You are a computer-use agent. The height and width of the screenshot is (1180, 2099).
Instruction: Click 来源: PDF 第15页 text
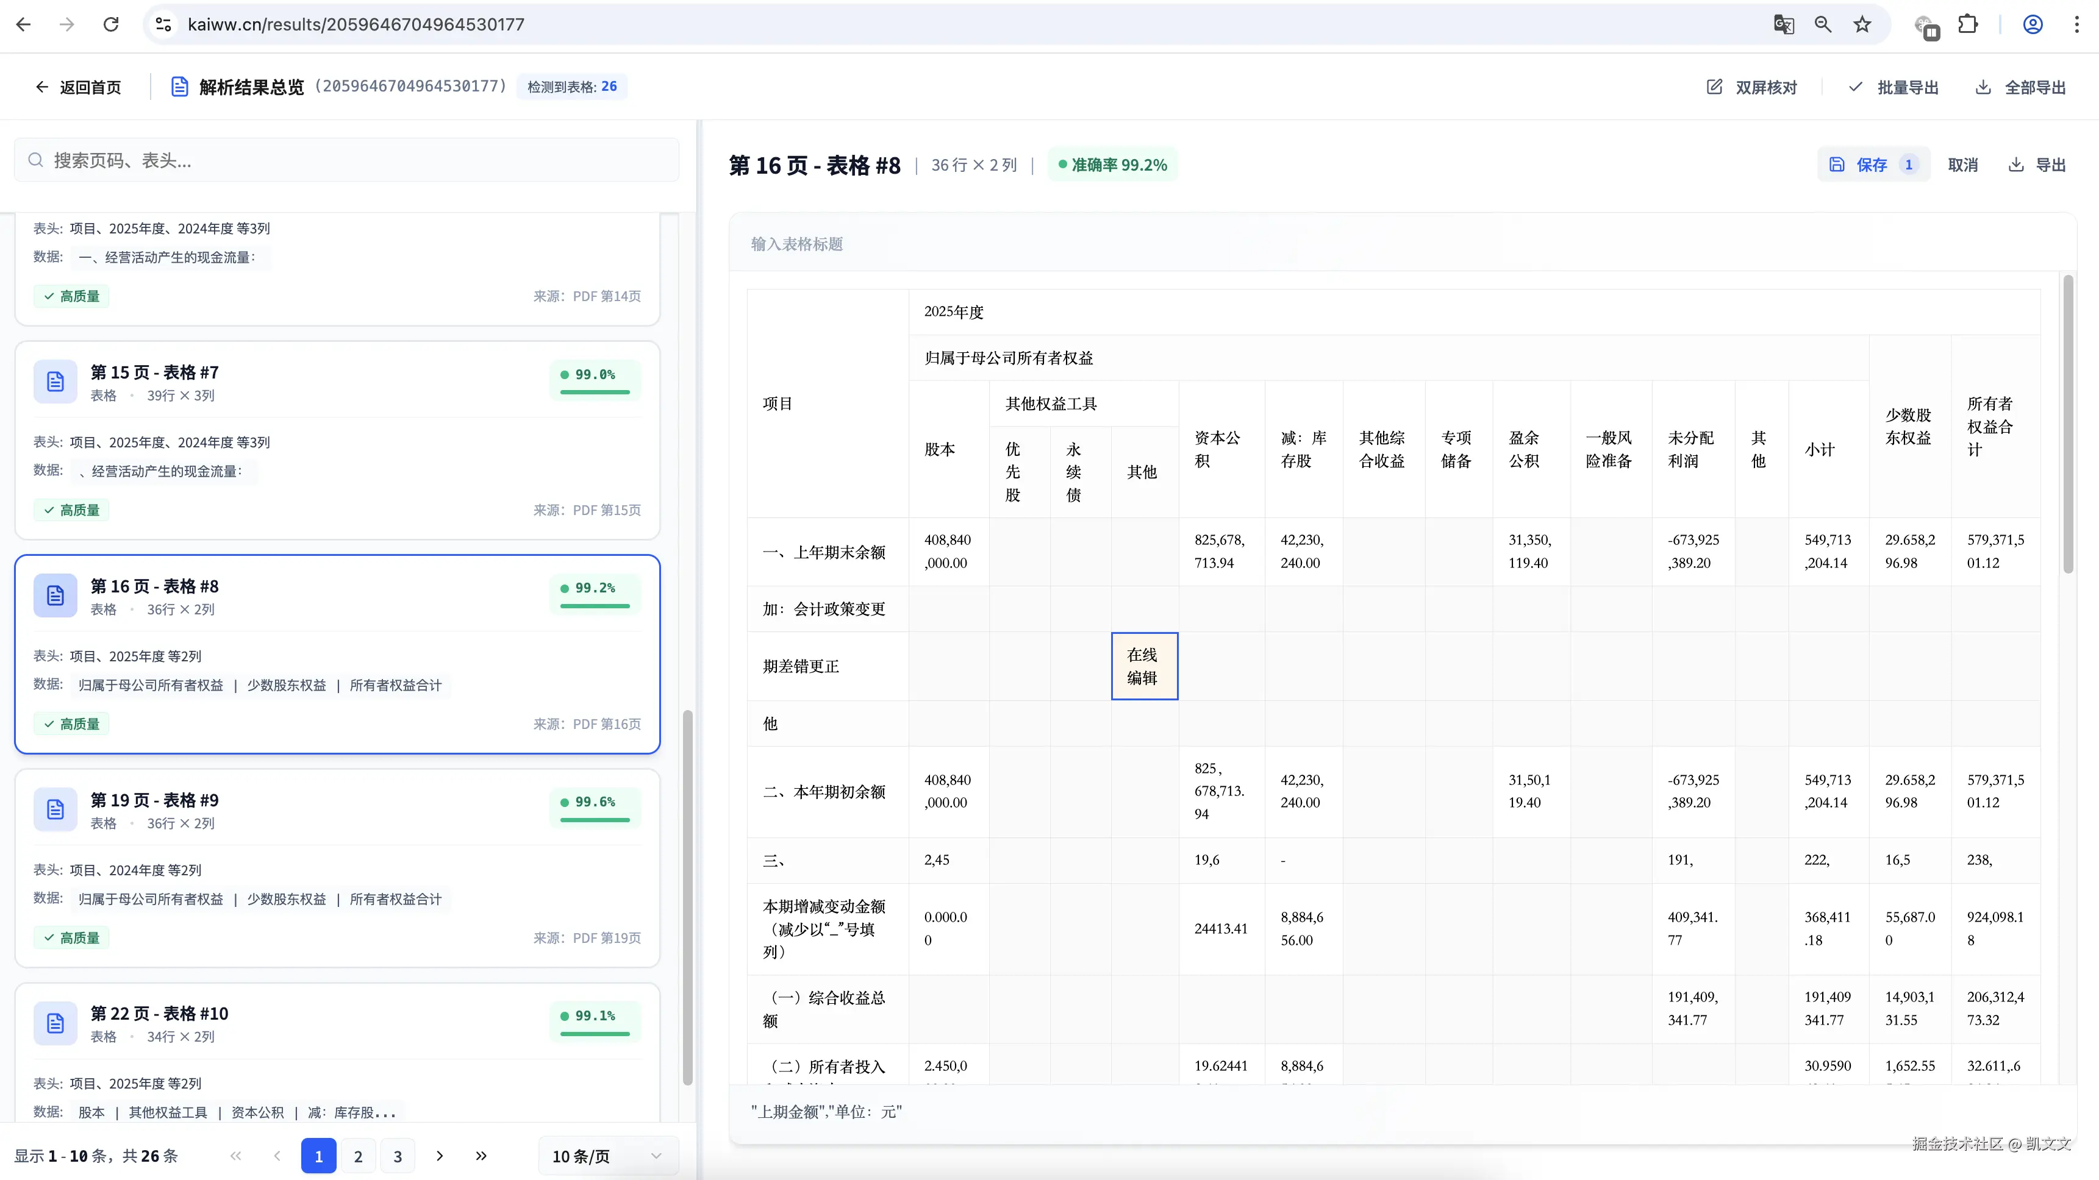click(x=587, y=510)
